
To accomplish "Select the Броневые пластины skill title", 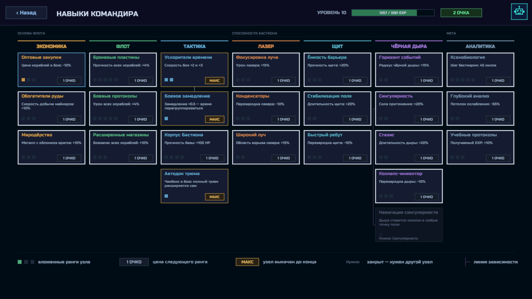I will coord(116,57).
